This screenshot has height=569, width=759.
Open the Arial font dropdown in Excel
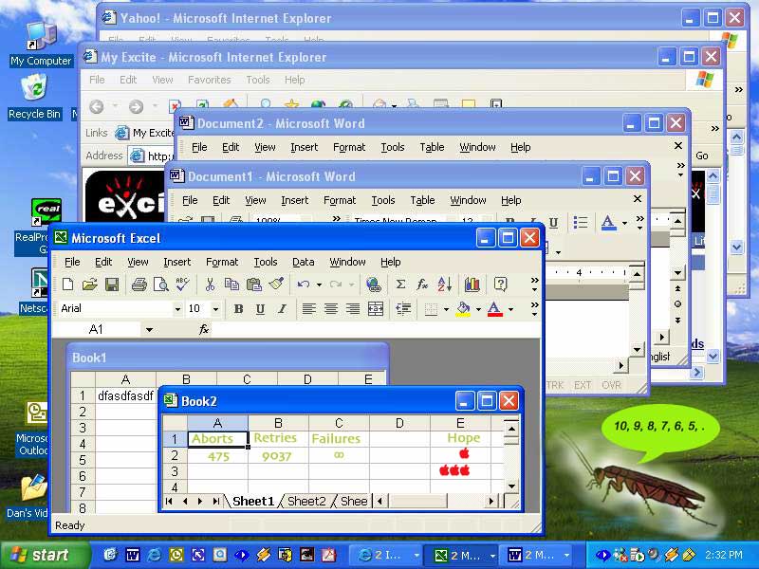pos(177,309)
